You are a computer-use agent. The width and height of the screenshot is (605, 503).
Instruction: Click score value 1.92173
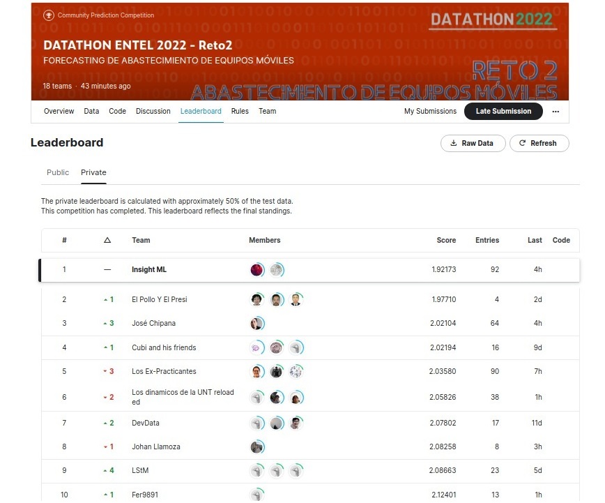point(444,270)
